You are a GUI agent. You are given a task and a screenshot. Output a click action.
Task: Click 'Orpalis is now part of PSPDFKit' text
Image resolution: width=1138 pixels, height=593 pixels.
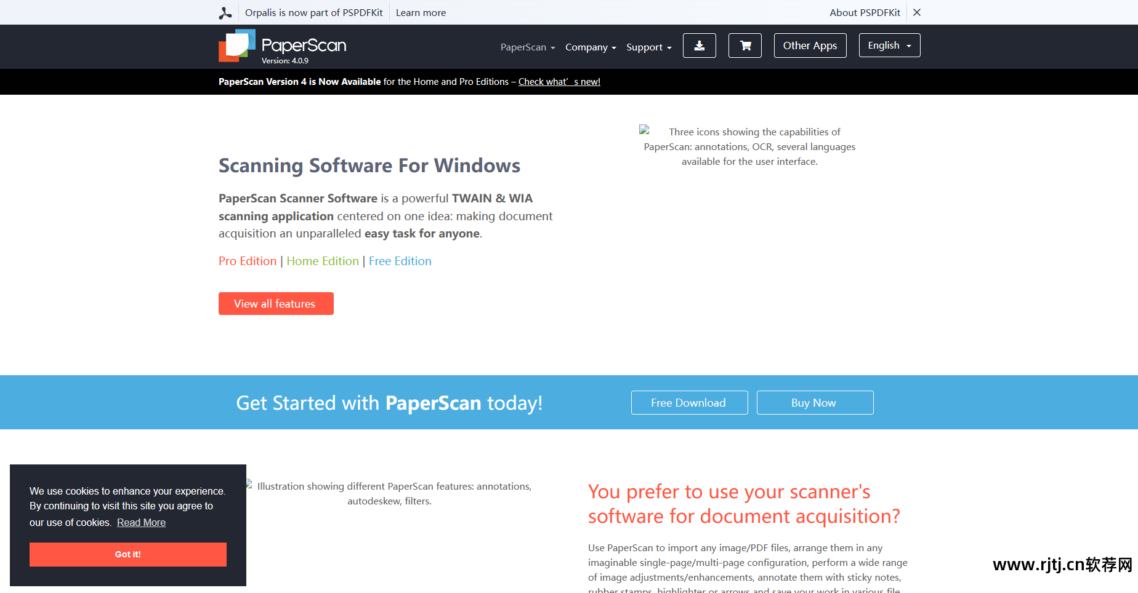click(x=313, y=13)
